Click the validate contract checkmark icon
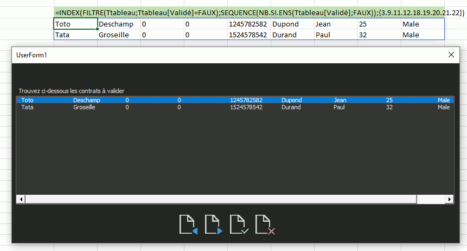 point(239,224)
